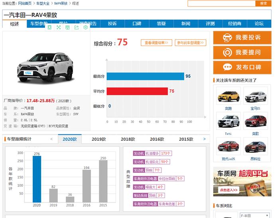
Task: Open the 投诉 complaints tab
Action: click(x=112, y=24)
